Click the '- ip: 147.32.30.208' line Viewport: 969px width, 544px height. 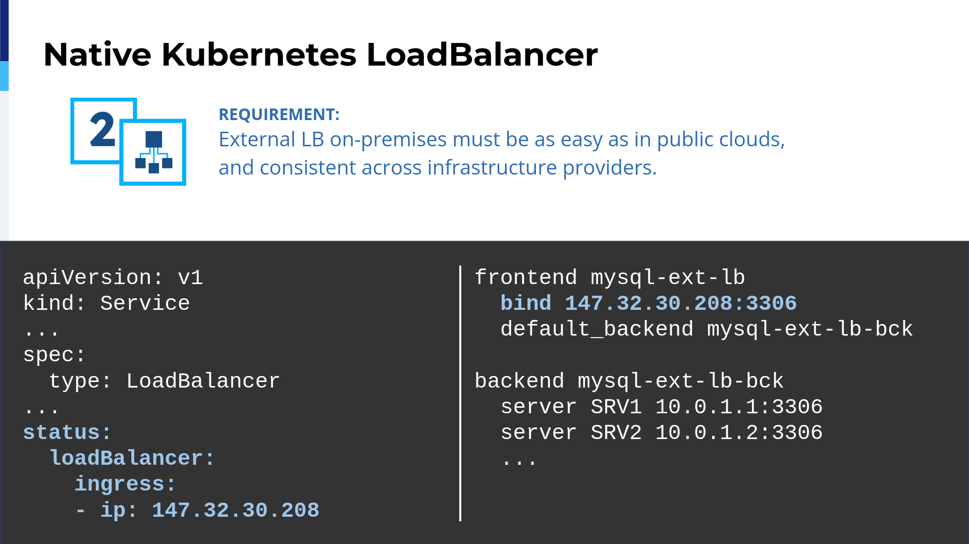click(x=197, y=510)
